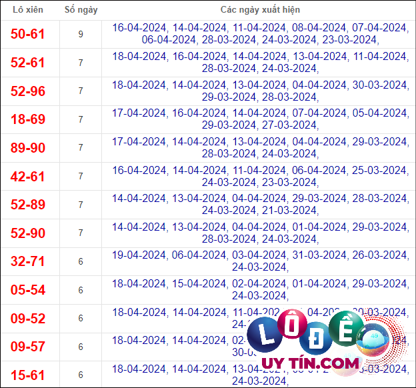Click the Các ngày xuất hiện header

pyautogui.click(x=260, y=10)
